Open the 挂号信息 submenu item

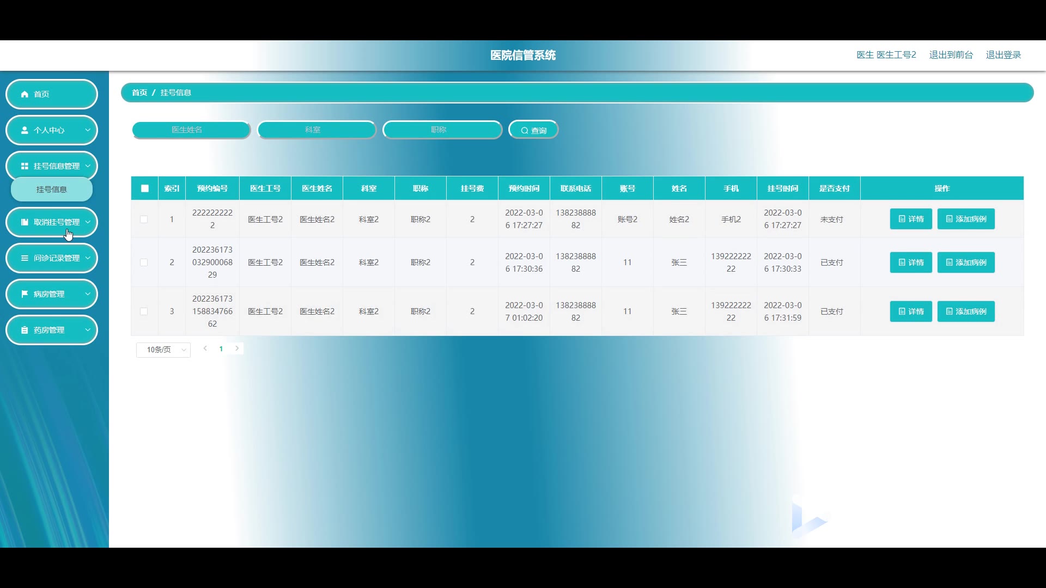tap(52, 189)
